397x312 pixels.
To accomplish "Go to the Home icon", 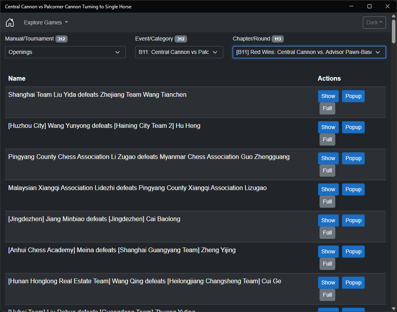I will click(10, 22).
